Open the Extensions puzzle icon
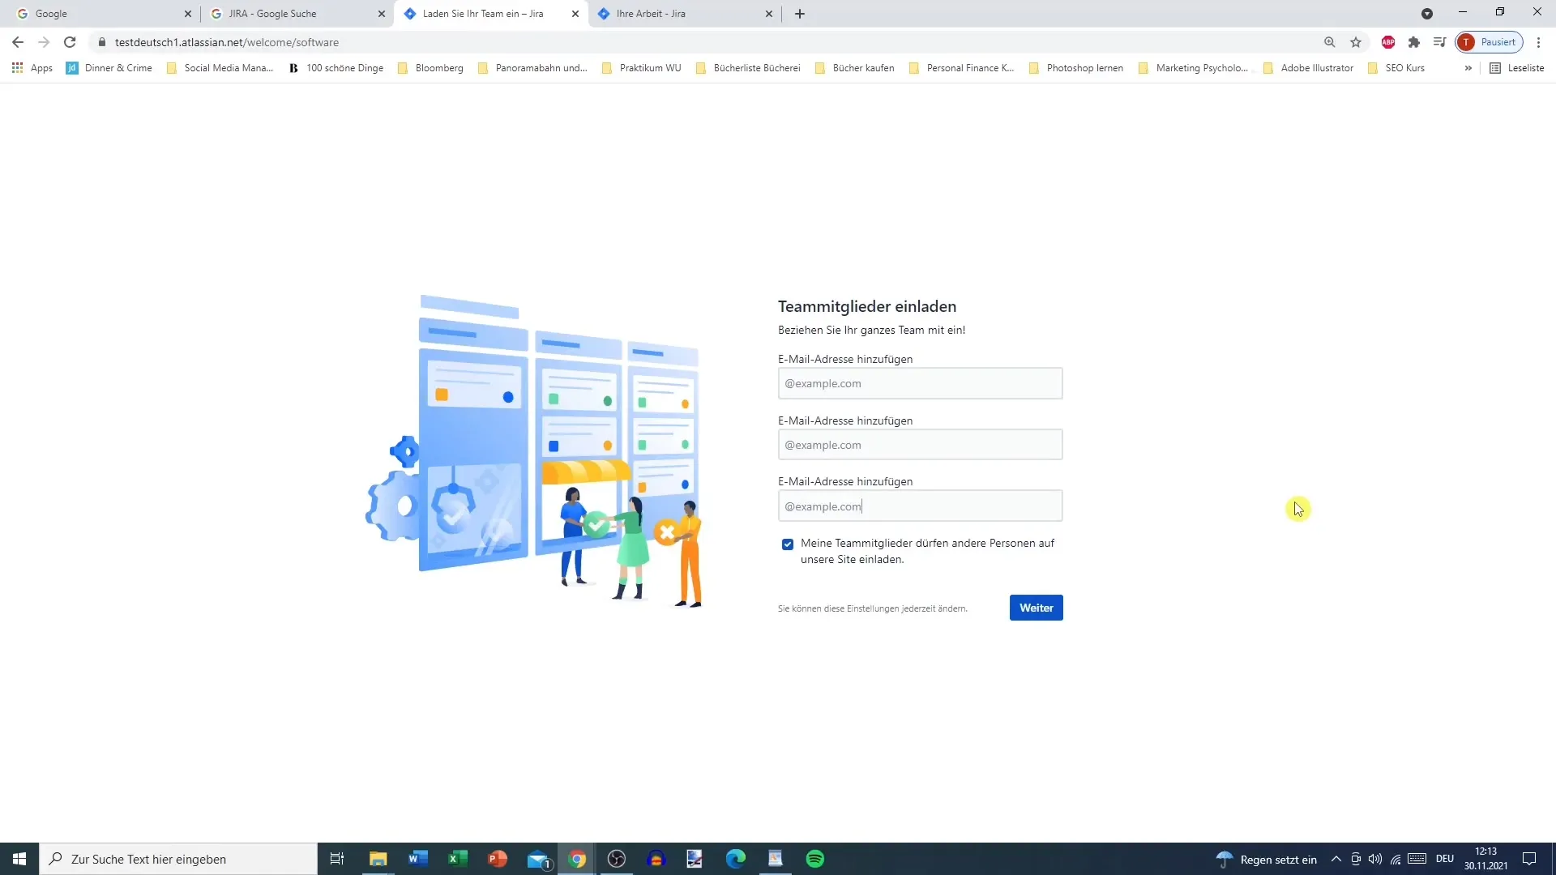 click(x=1414, y=42)
